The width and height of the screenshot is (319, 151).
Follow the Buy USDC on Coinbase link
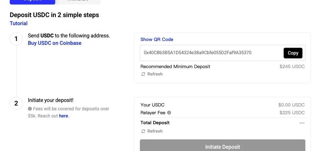[x=55, y=43]
